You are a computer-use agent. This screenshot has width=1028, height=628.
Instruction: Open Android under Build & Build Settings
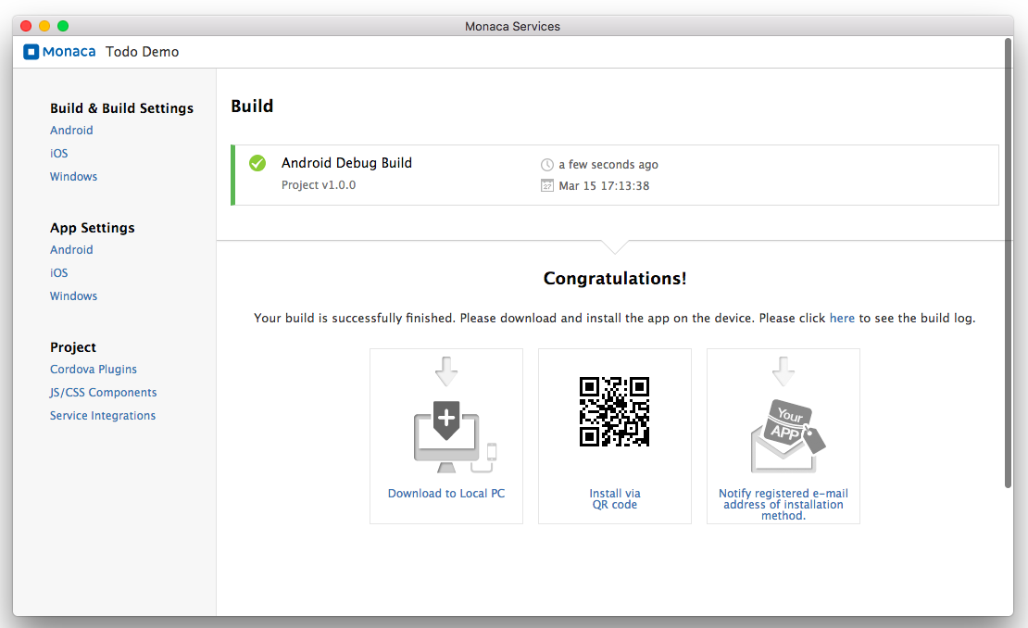coord(71,131)
